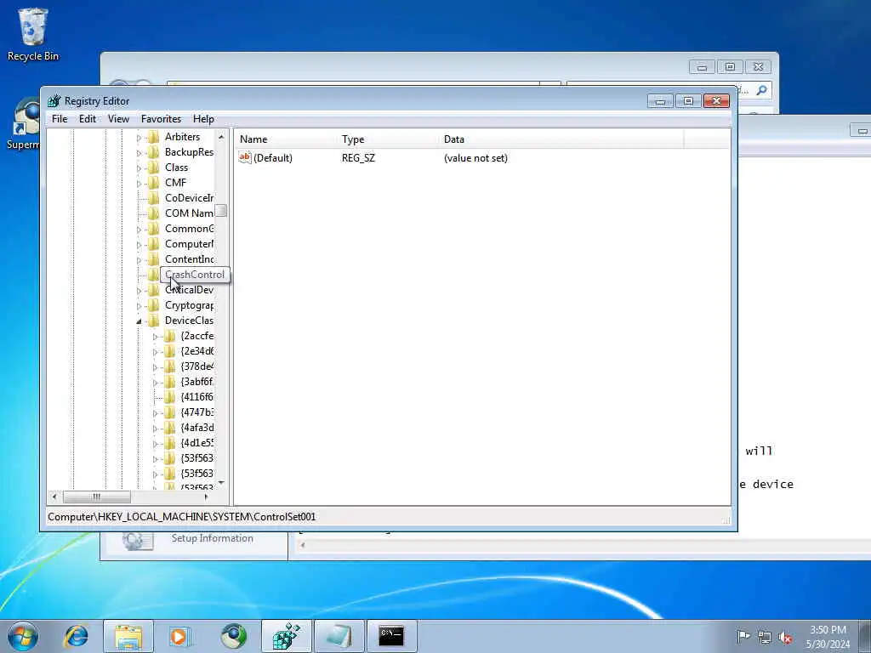The height and width of the screenshot is (653, 871).
Task: Open the Edit menu
Action: [88, 119]
